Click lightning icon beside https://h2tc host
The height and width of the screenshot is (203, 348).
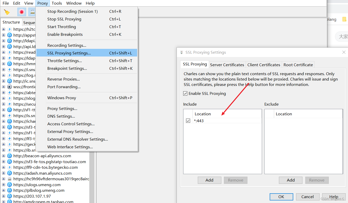point(9,29)
